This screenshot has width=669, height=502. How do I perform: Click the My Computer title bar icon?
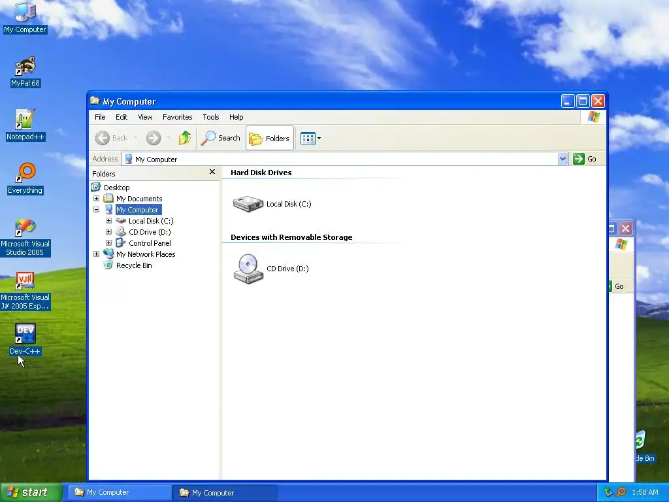(x=95, y=101)
